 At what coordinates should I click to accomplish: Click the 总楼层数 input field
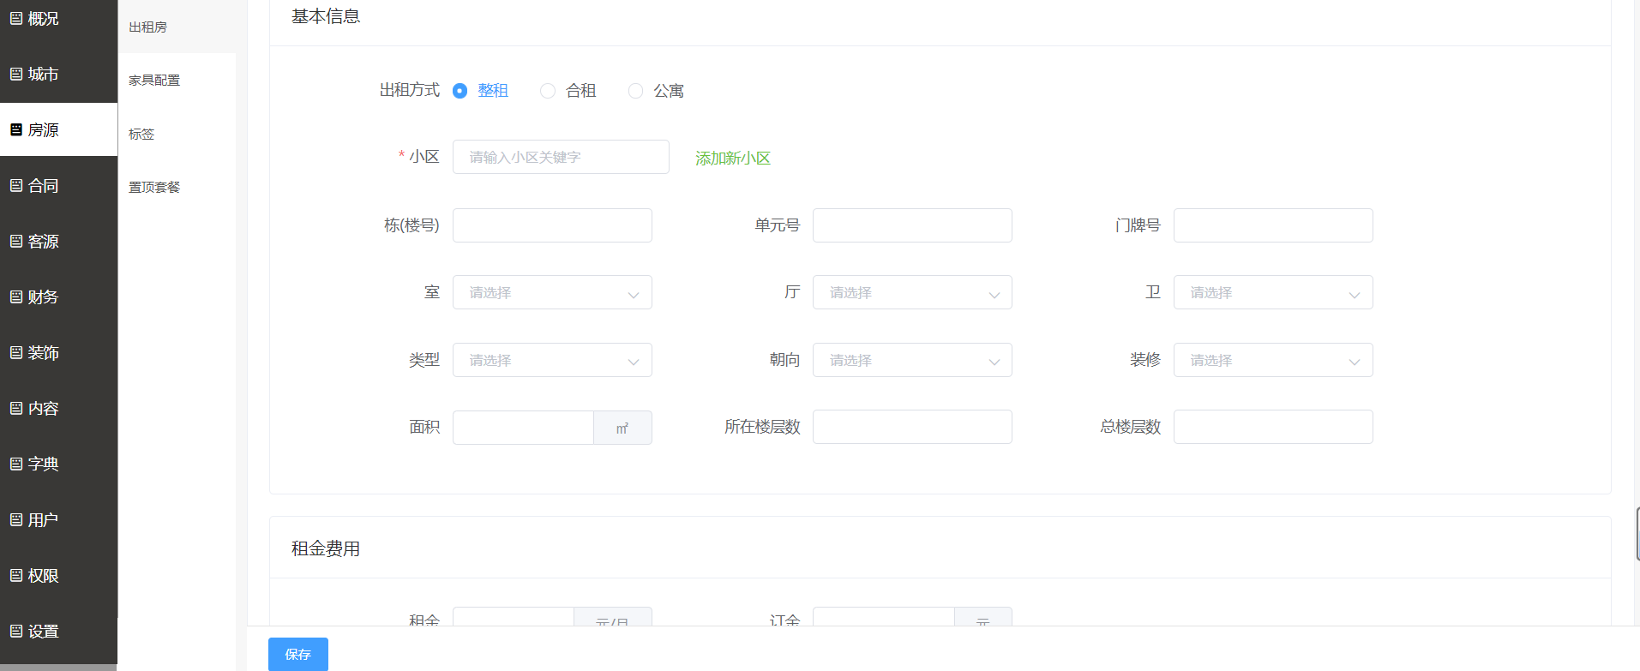(x=1273, y=427)
